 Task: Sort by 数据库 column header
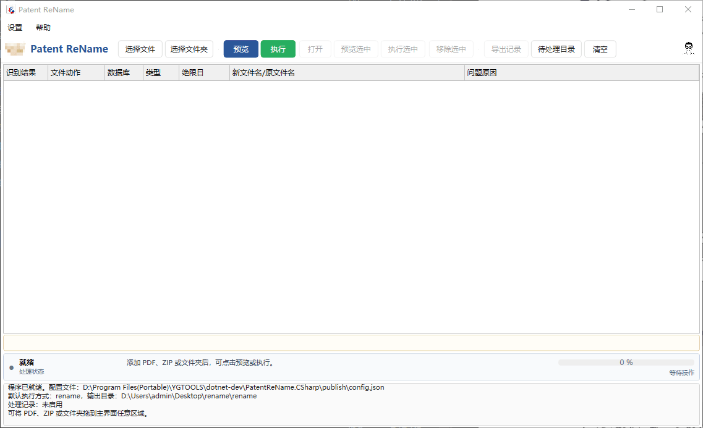tap(124, 72)
